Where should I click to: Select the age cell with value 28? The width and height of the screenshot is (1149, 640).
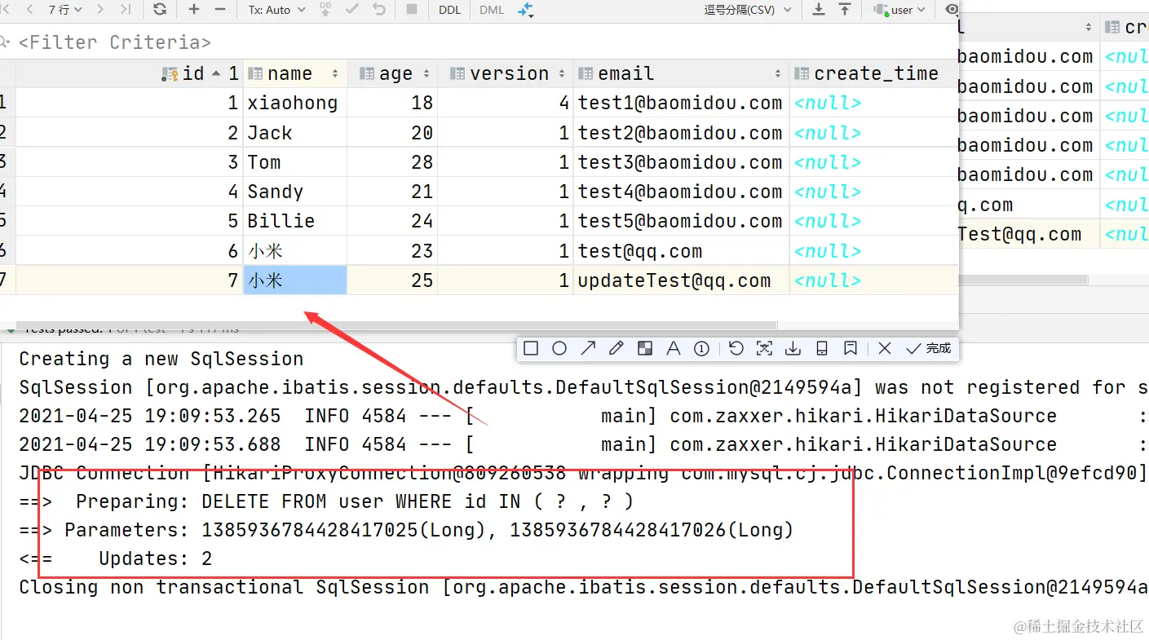393,162
